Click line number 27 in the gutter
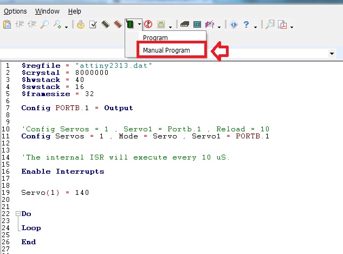Viewport: 343px width, 254px height. tap(5, 249)
